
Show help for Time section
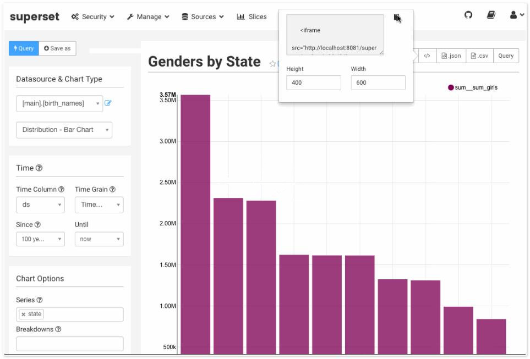click(39, 168)
